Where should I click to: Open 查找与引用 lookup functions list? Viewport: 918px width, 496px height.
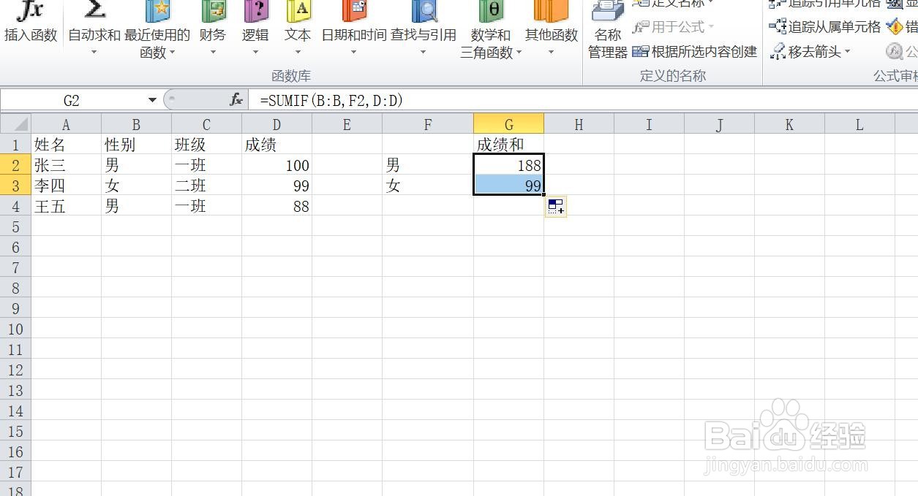tap(424, 29)
